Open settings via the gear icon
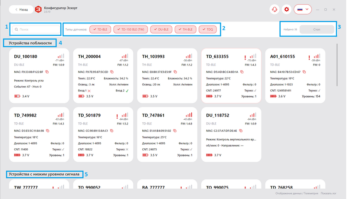This screenshot has width=347, height=199. 287,10
